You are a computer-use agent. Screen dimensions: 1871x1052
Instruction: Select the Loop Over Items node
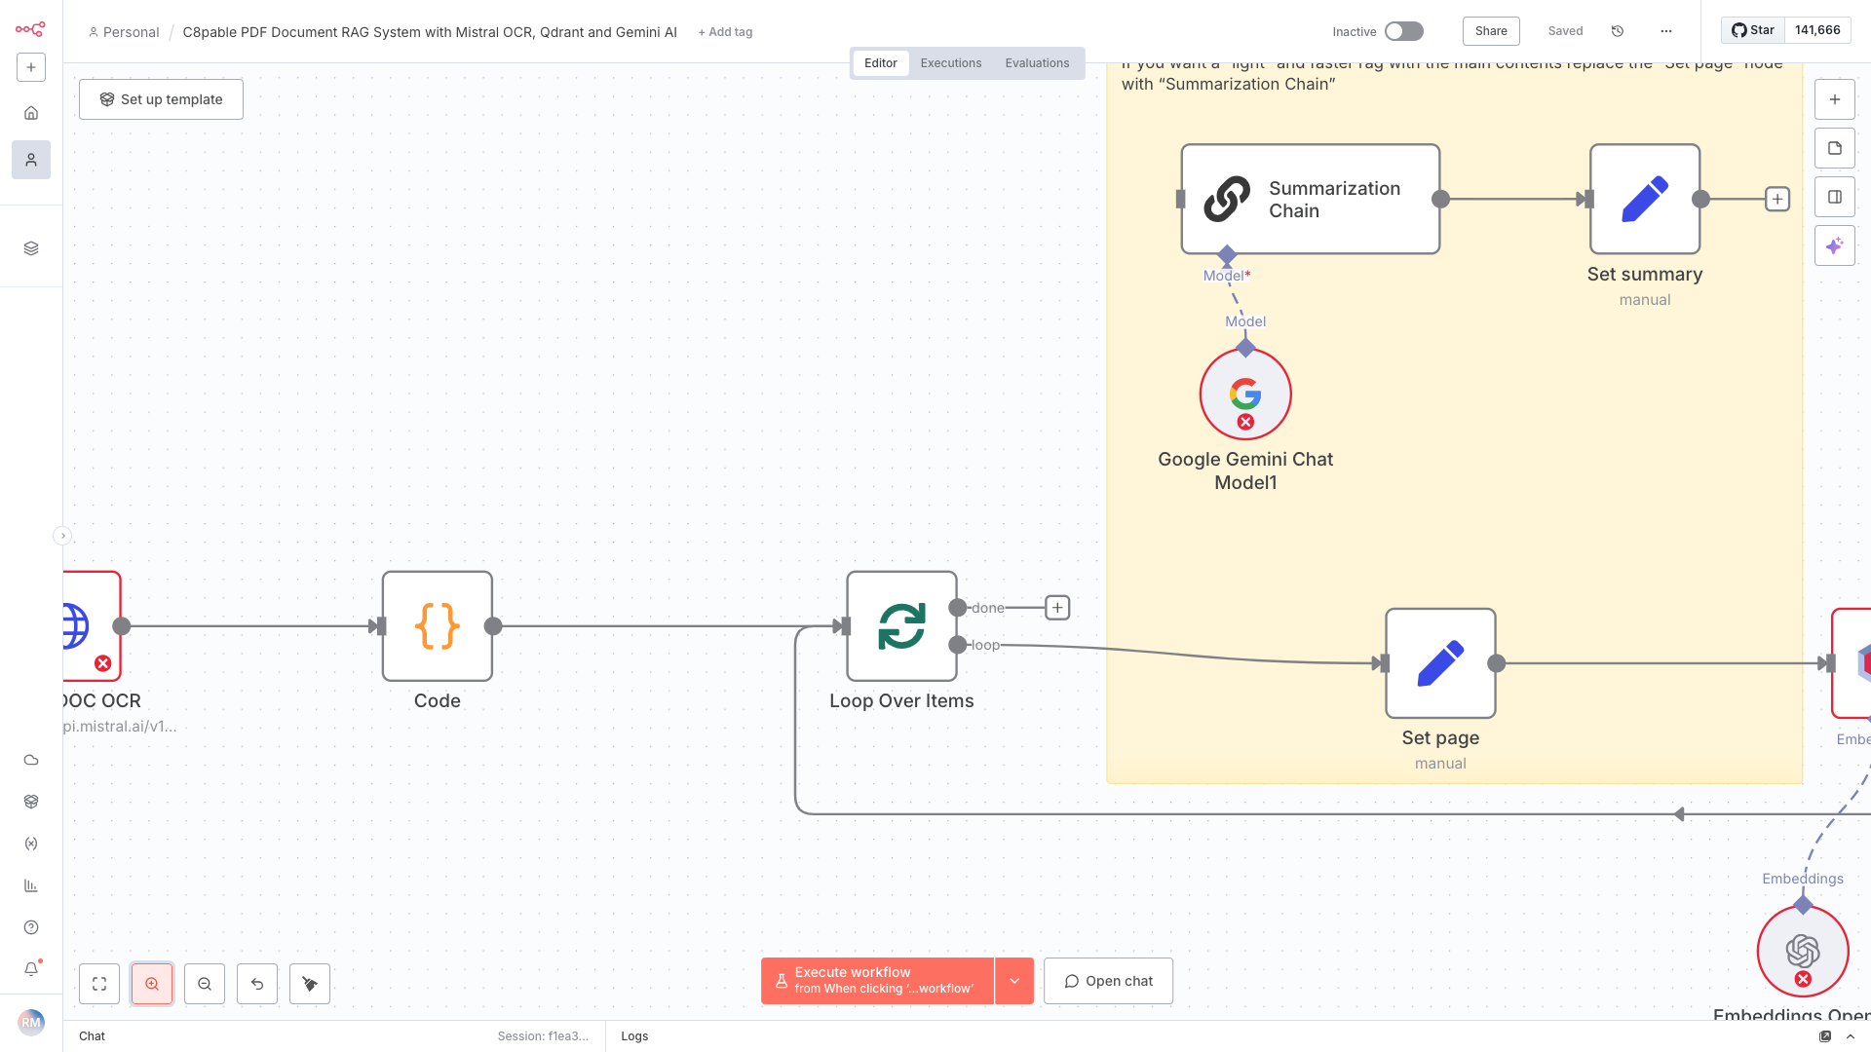(901, 626)
